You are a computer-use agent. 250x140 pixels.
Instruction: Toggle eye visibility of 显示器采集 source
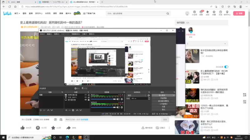(86, 100)
